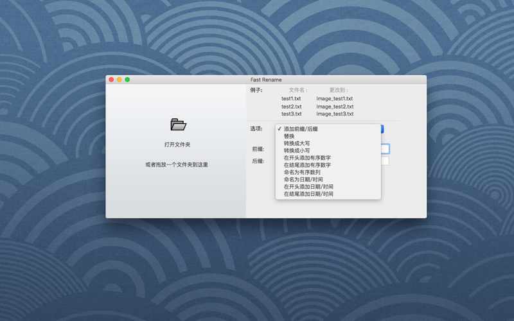
Task: Focus the 后缀 suffix input field
Action: coord(385,161)
